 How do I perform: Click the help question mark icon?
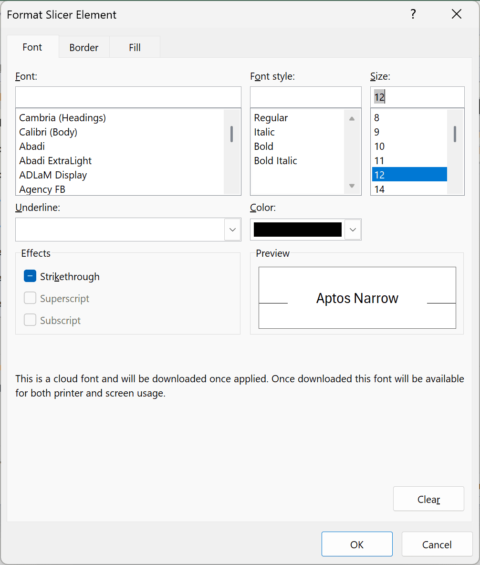tap(413, 14)
